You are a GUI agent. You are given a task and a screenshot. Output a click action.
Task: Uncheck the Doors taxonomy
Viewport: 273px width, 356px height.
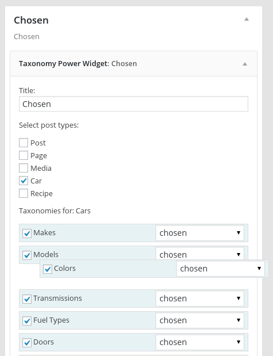[x=27, y=343]
